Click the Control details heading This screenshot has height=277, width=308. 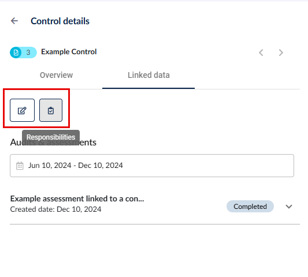[x=60, y=21]
